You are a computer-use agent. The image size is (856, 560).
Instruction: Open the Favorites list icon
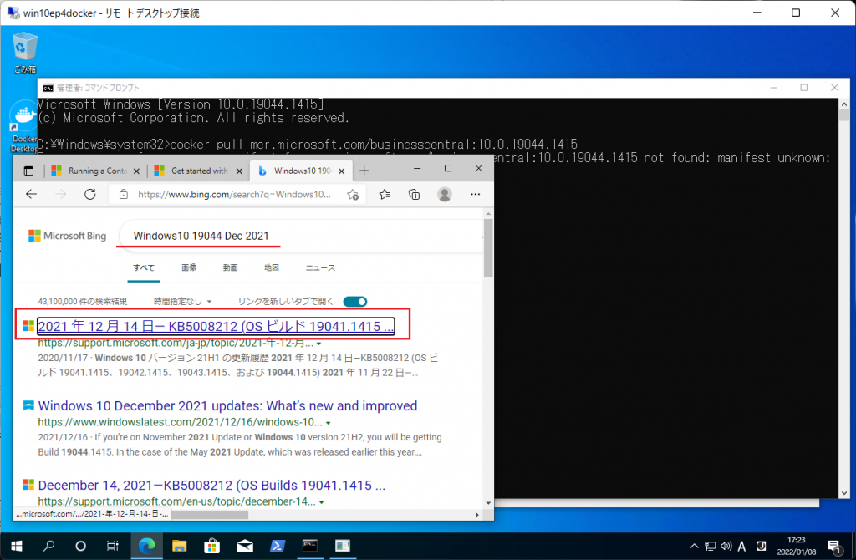pyautogui.click(x=385, y=194)
